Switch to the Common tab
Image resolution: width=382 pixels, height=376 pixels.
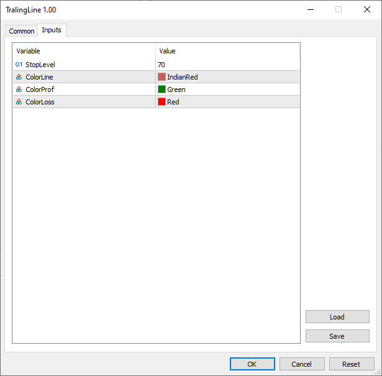[x=22, y=31]
